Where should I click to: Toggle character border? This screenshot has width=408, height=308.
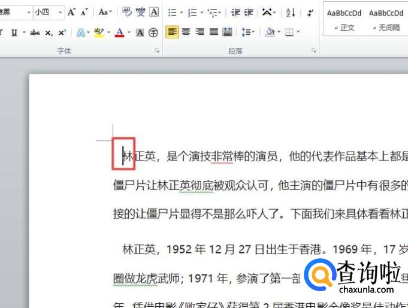(x=154, y=12)
